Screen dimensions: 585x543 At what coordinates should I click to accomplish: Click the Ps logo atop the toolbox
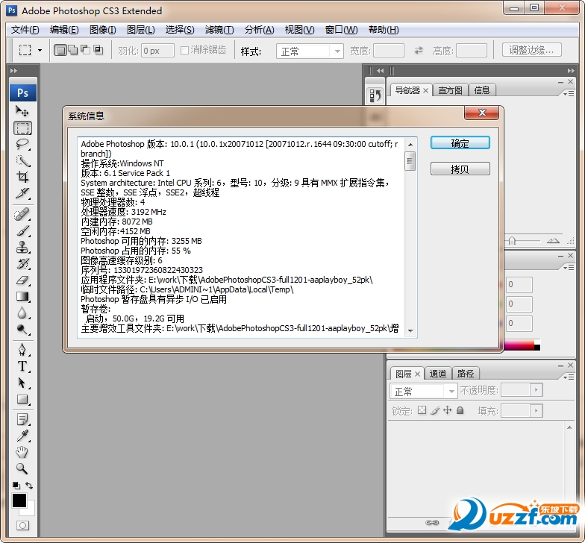click(x=22, y=92)
